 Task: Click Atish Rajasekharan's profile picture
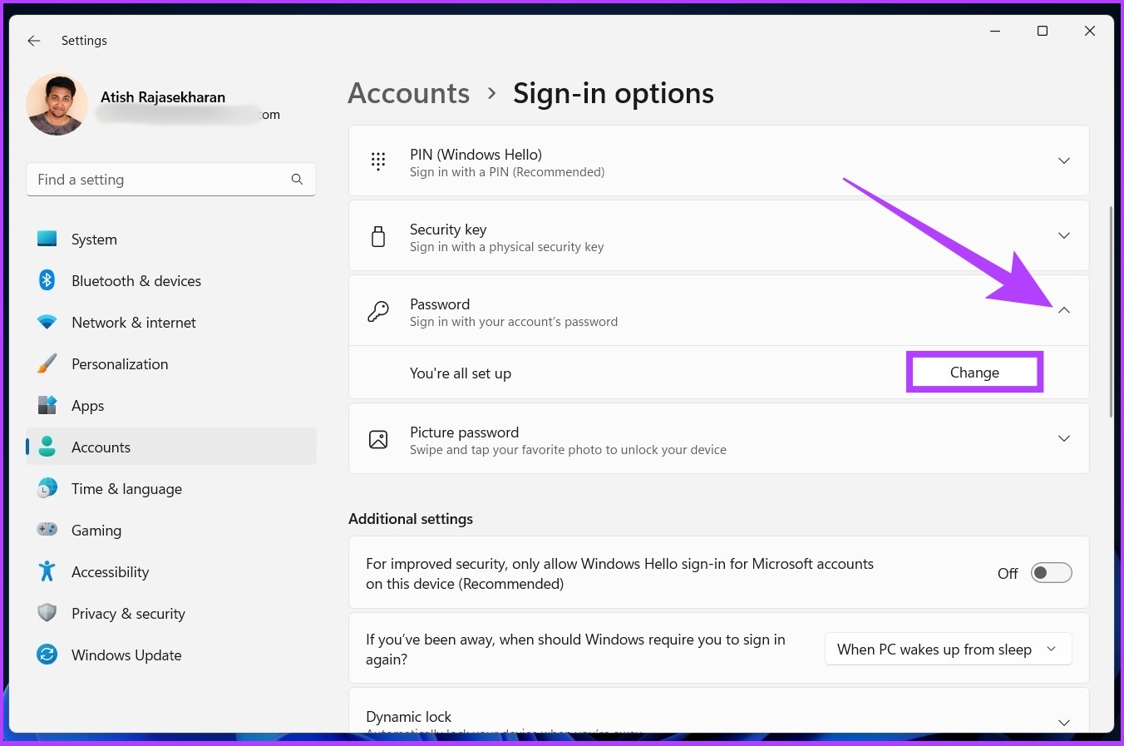tap(57, 104)
